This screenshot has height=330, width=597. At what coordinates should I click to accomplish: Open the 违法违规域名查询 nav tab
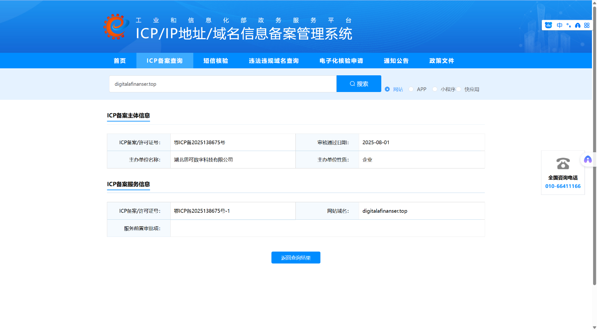[274, 61]
